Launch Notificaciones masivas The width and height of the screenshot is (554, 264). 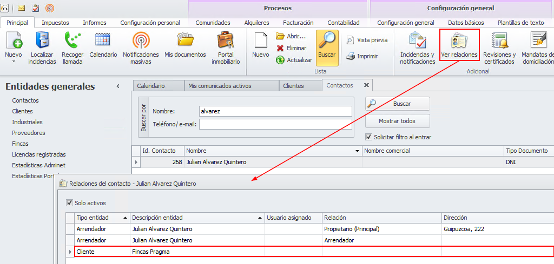coord(141,48)
